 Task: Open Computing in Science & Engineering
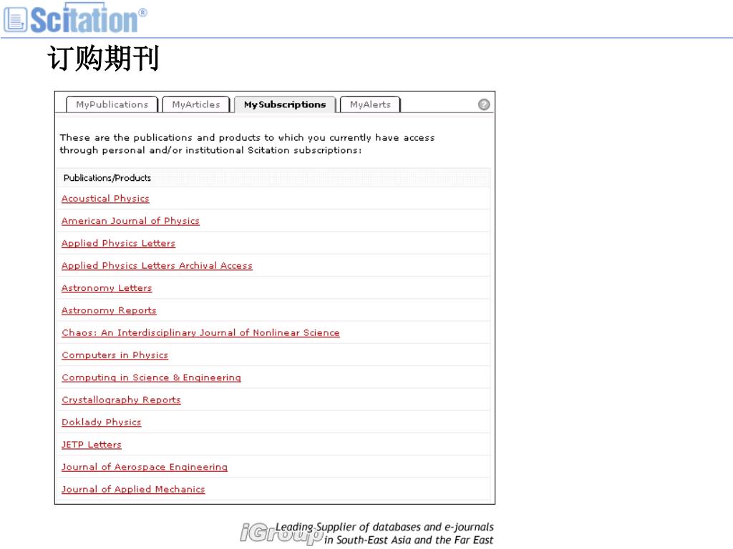coord(151,377)
